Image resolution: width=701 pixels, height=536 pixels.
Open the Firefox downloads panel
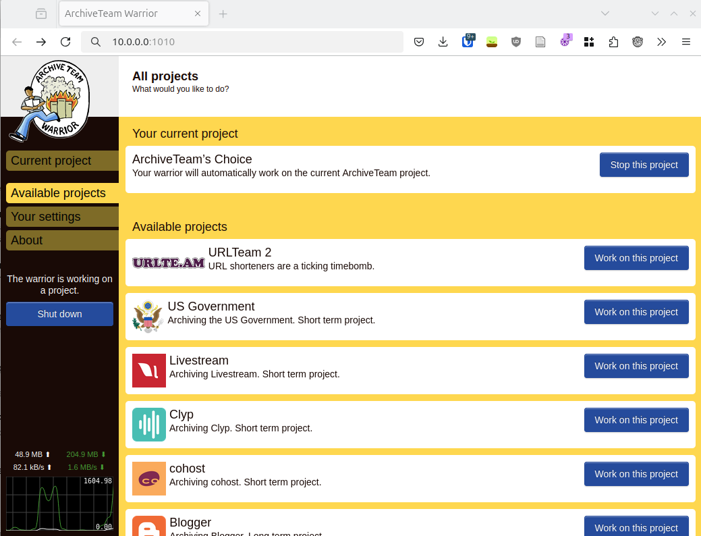(443, 42)
